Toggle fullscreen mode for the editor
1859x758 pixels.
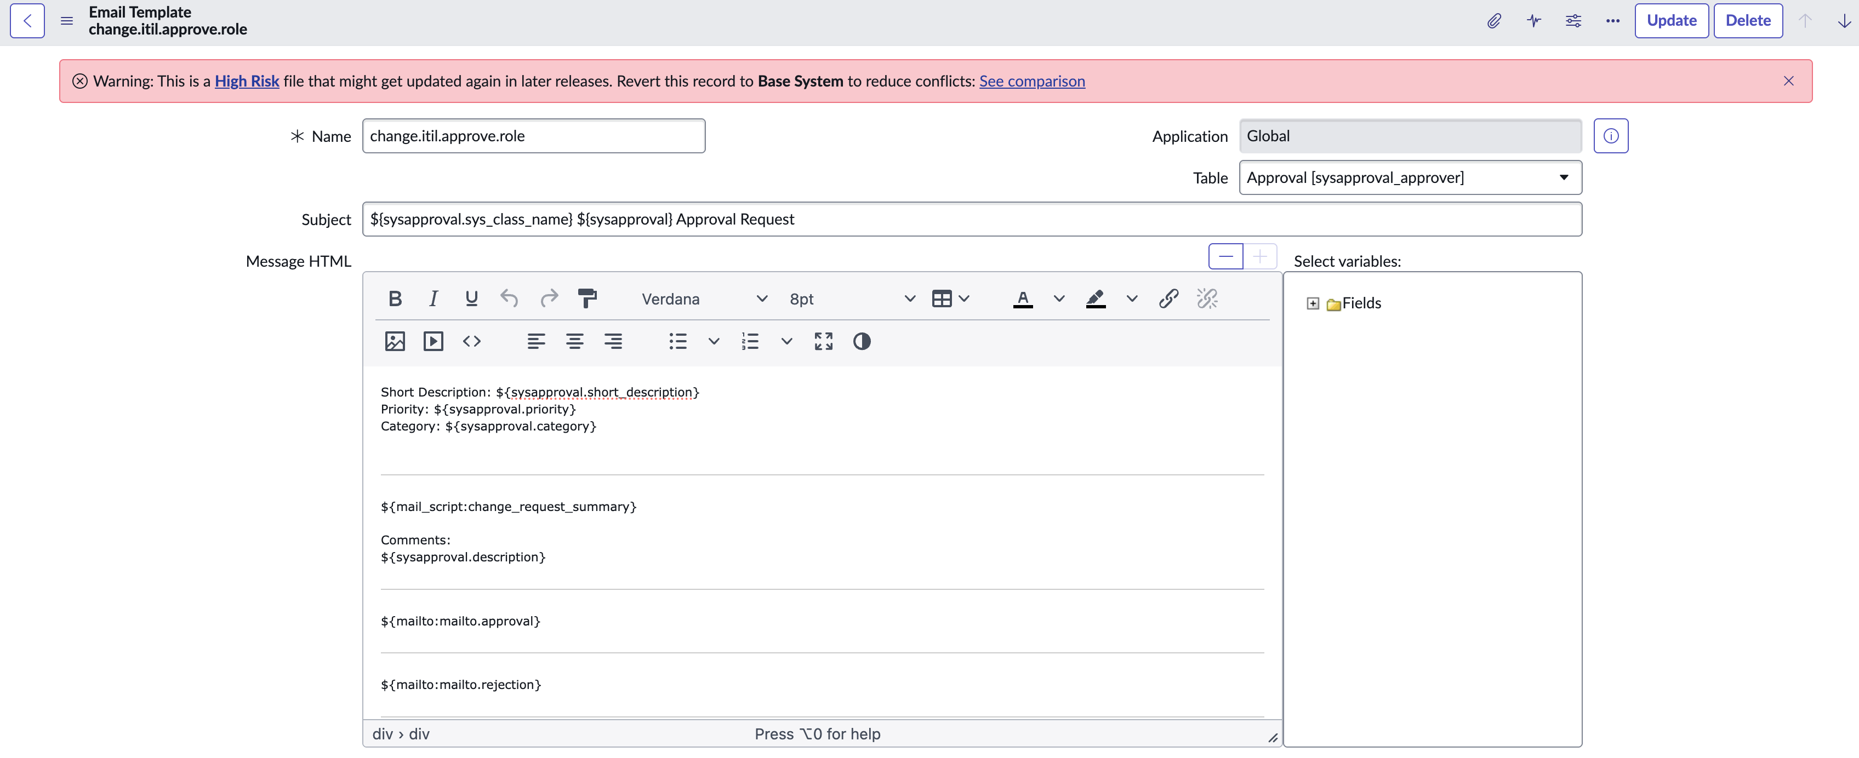[823, 341]
